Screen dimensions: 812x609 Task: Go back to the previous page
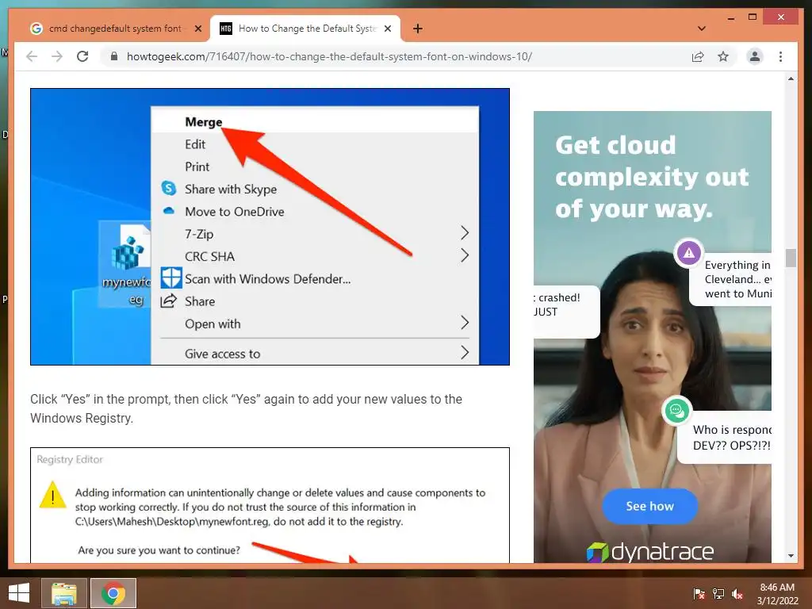(32, 56)
